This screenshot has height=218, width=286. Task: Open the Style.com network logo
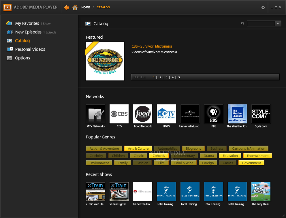pyautogui.click(x=261, y=114)
